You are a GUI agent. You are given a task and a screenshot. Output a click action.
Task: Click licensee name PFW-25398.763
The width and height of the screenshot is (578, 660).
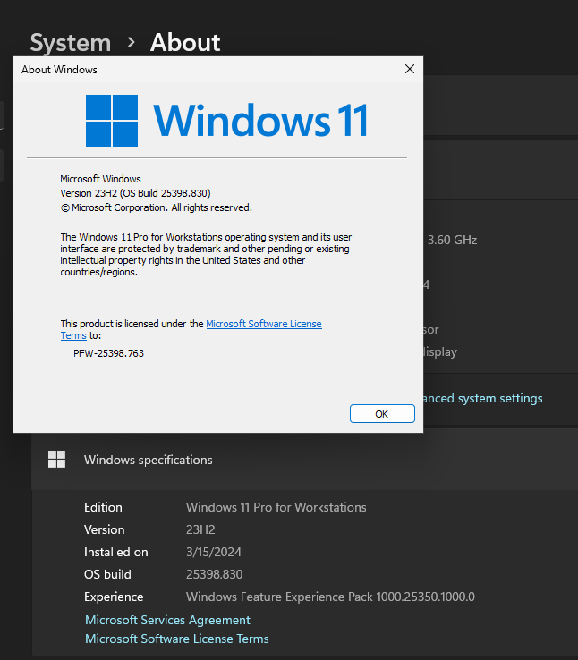click(108, 353)
